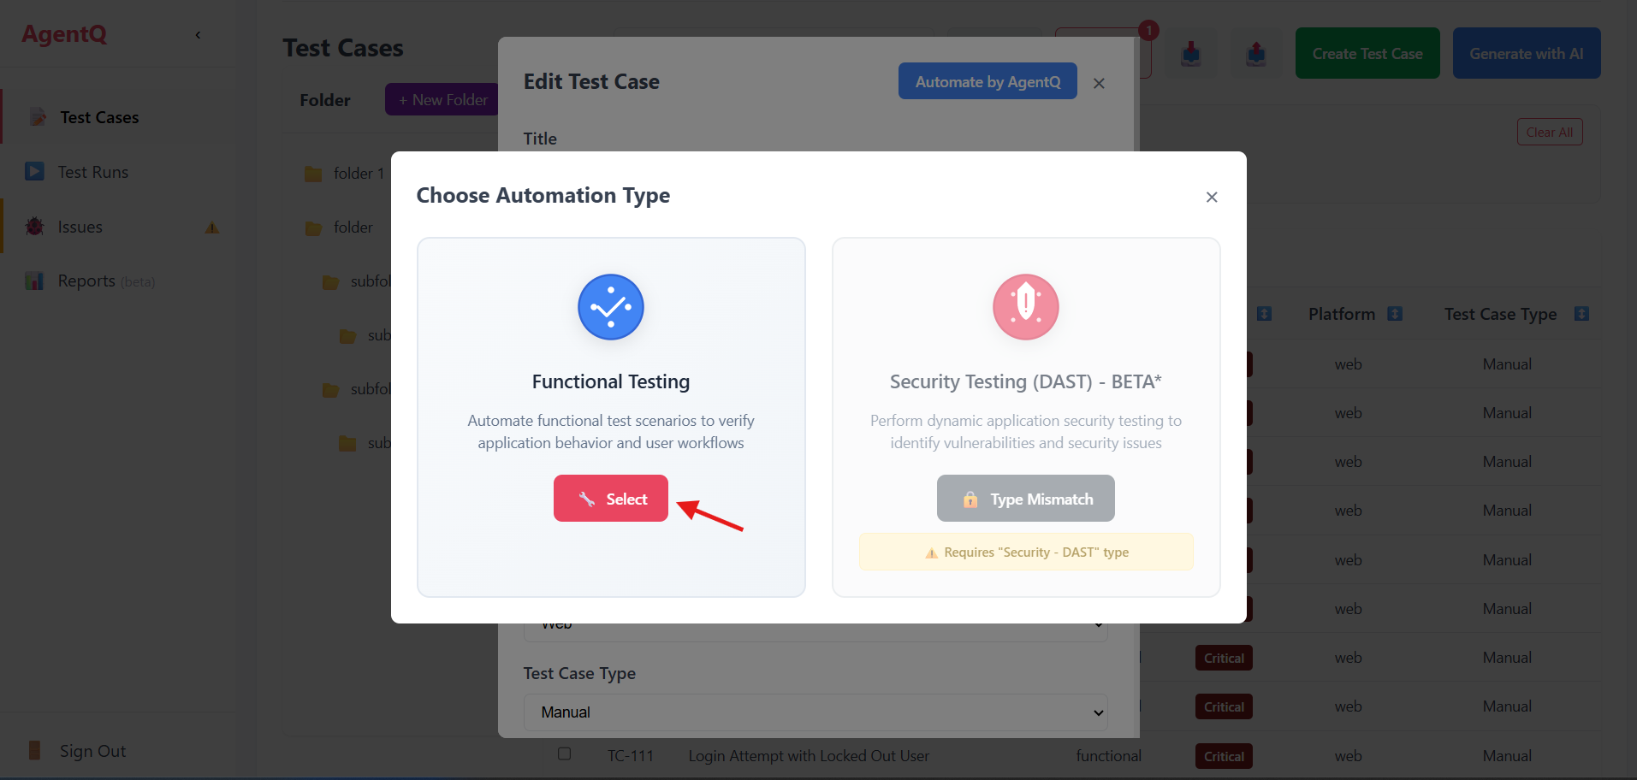Image resolution: width=1637 pixels, height=780 pixels.
Task: Click the import test cases tray icon
Action: [1191, 53]
